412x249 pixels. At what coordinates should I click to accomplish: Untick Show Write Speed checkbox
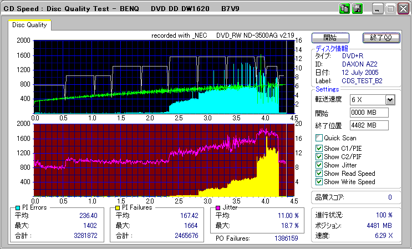319,181
